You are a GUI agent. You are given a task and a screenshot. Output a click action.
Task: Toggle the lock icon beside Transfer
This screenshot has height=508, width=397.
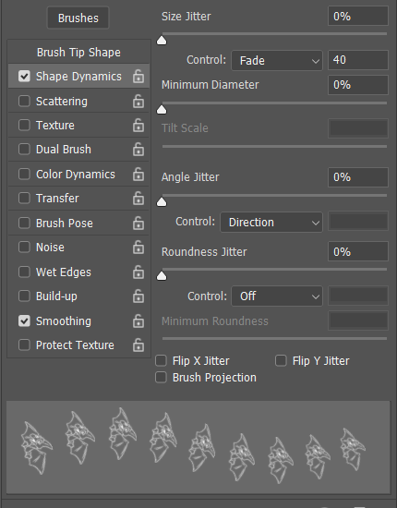point(138,199)
